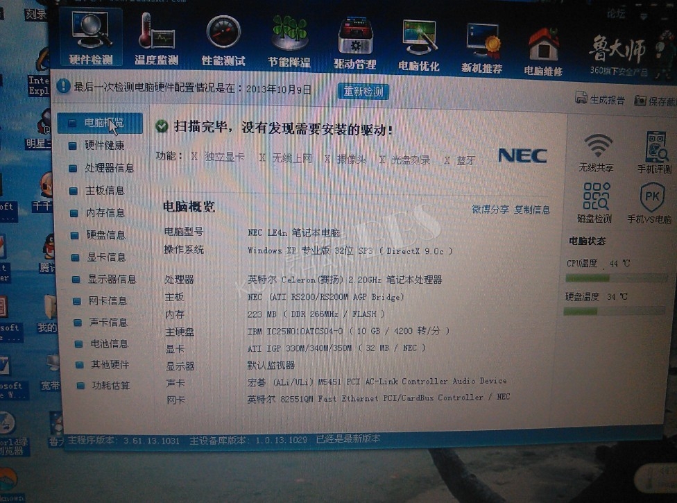Screen dimensions: 677x503
Task: Open the 温度监测 temperature monitor
Action: [156, 40]
